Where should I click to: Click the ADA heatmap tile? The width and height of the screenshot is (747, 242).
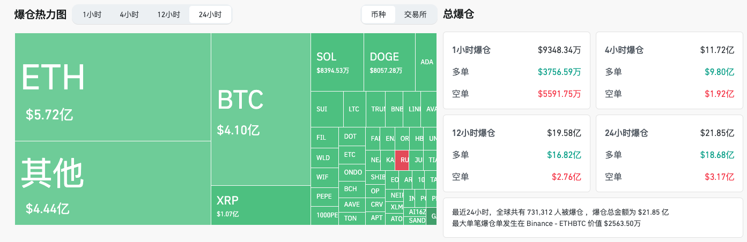427,62
